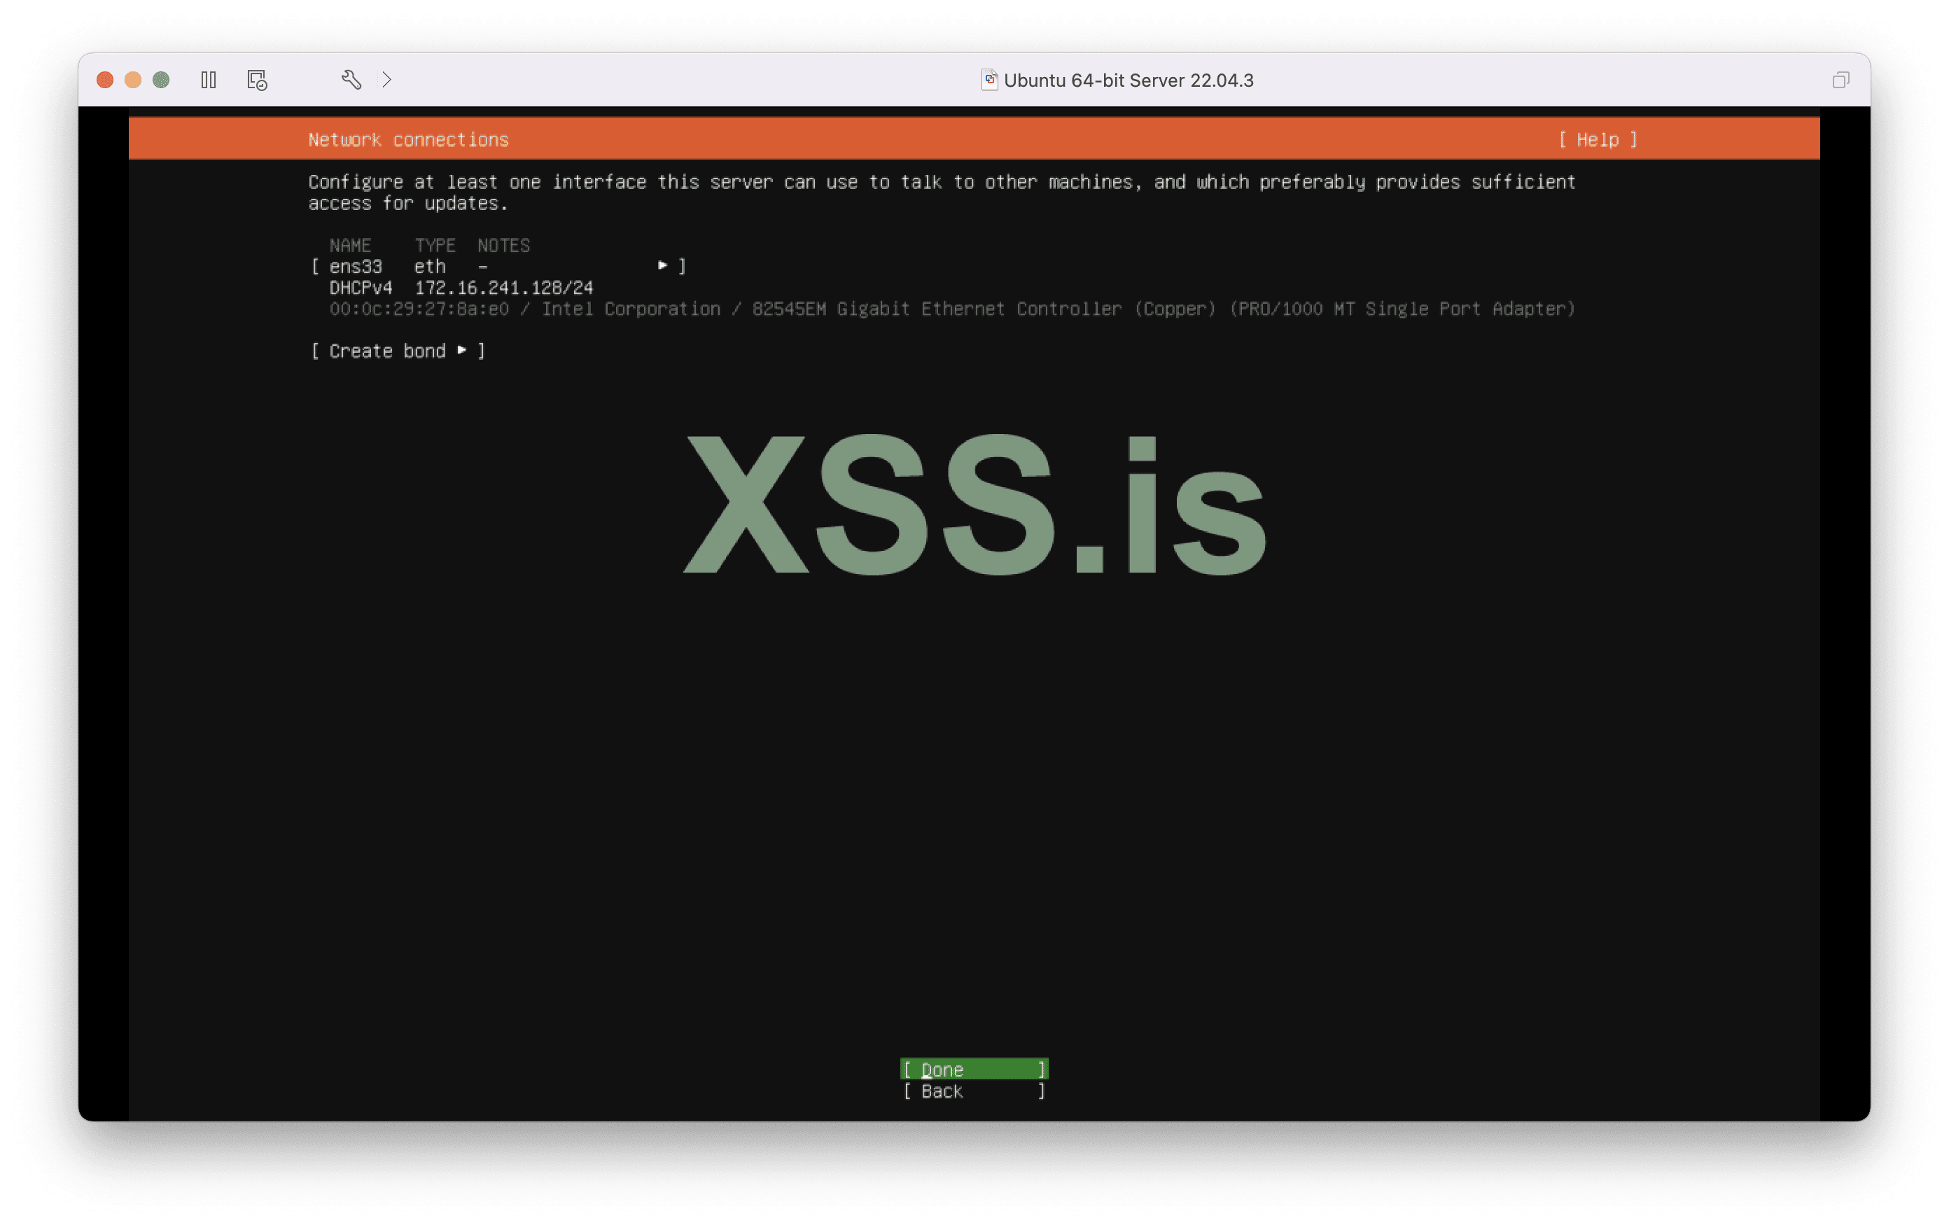
Task: Click the Intel Ethernet Controller description line
Action: pyautogui.click(x=952, y=309)
